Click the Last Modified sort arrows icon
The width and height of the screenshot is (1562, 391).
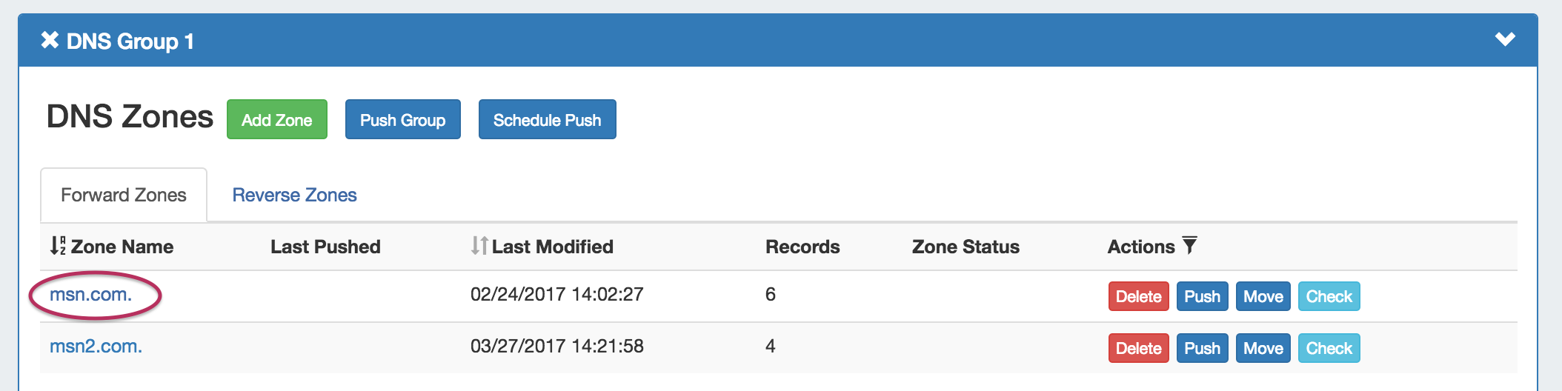pos(479,246)
